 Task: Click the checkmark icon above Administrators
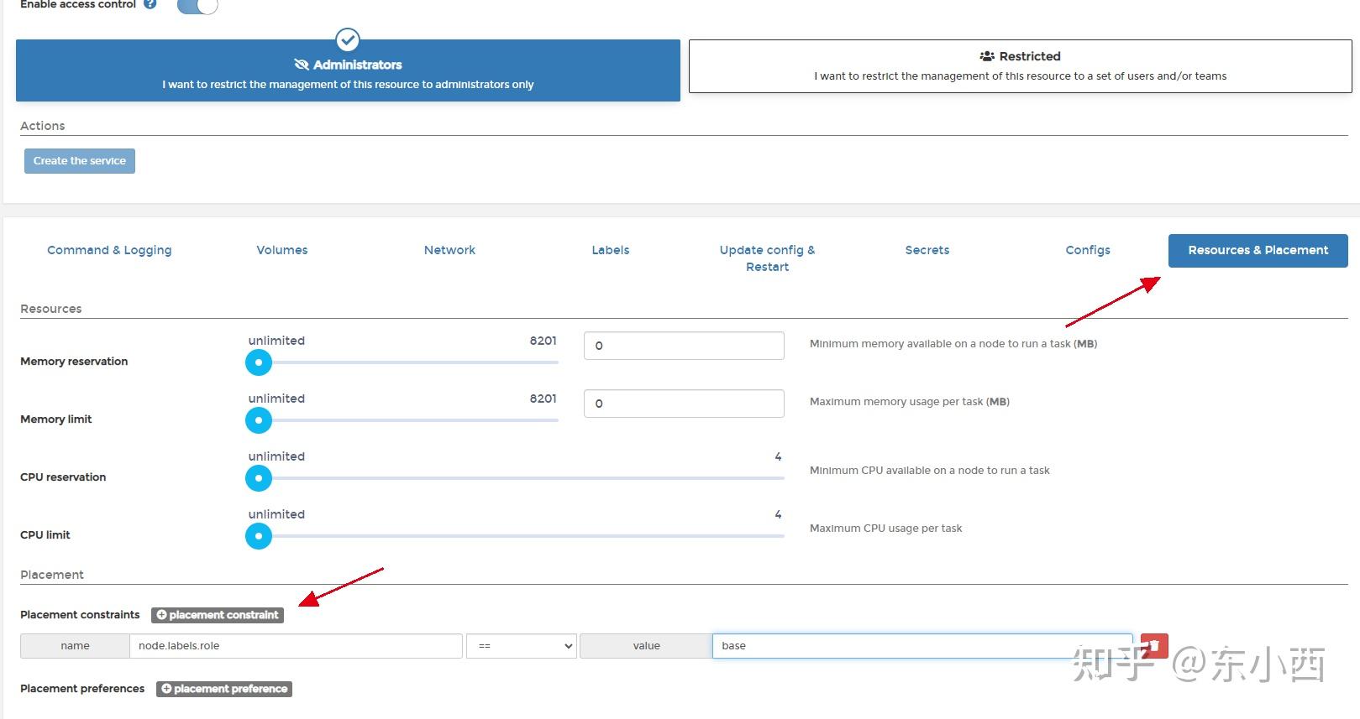coord(348,39)
